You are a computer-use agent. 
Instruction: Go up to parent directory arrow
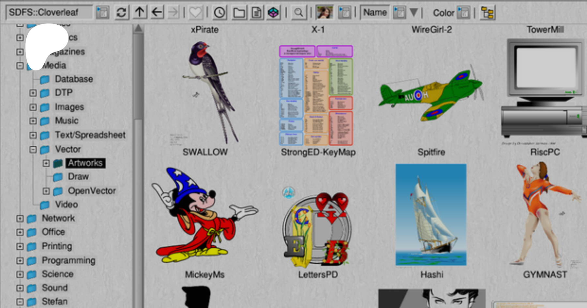point(140,13)
